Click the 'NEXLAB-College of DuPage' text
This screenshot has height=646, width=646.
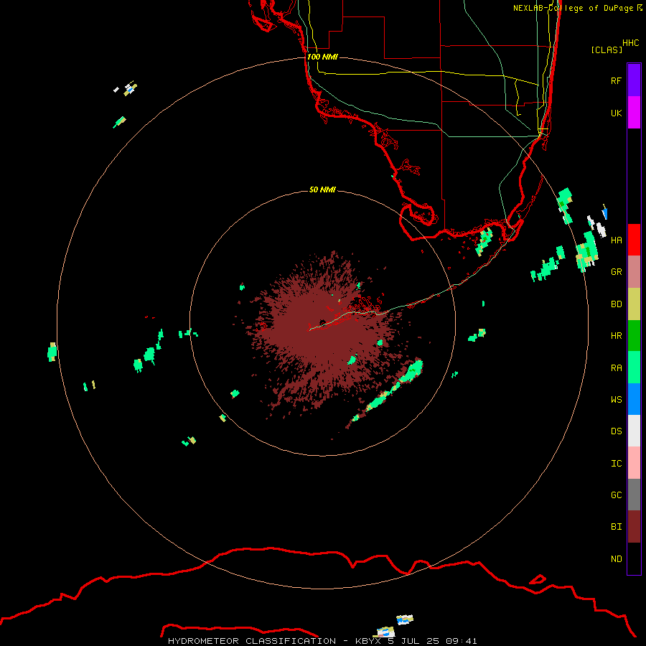[x=573, y=8]
